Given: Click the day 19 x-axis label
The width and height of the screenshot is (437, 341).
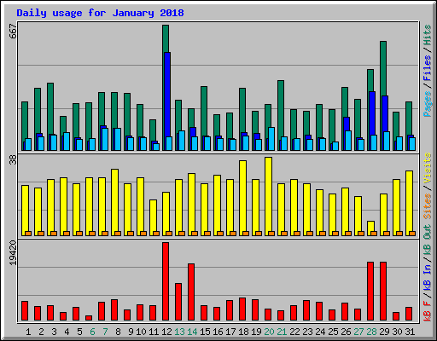Looking at the screenshot, I should 256,332.
